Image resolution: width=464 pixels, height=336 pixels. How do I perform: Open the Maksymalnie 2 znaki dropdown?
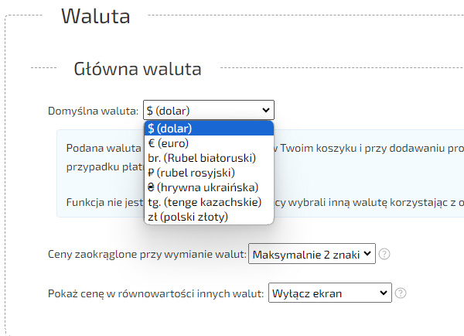point(312,253)
